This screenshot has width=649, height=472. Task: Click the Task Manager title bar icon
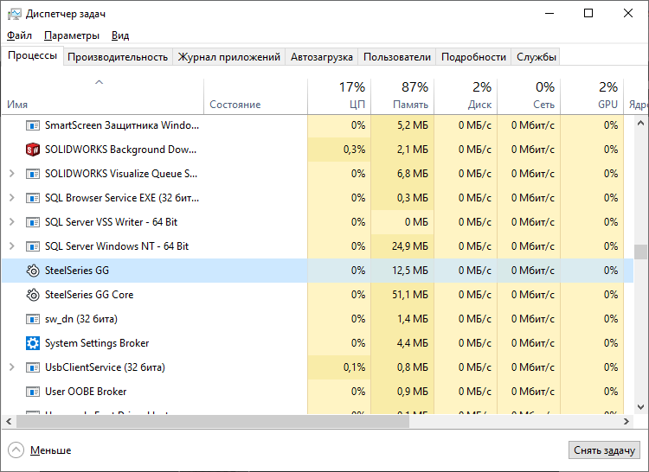(x=14, y=14)
